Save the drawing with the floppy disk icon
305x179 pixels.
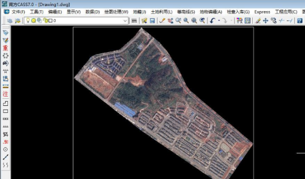(x=152, y=21)
